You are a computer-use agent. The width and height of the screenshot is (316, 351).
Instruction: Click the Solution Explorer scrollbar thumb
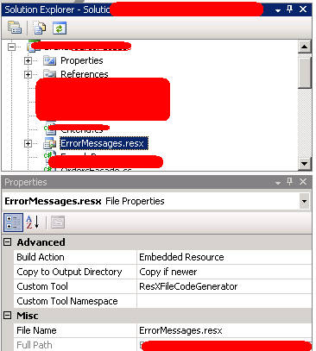coord(305,73)
